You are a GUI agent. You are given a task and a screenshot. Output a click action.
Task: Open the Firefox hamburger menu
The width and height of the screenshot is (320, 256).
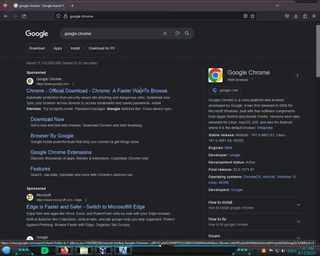pos(314,16)
